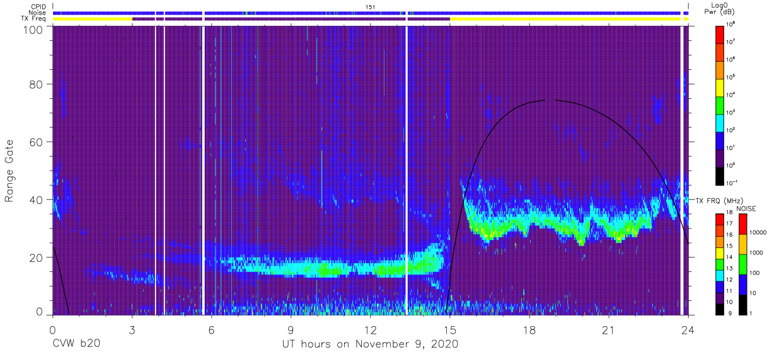Click the '11' label on the TX FRQ colorbar
This screenshot has height=357, width=774.
pyautogui.click(x=729, y=291)
